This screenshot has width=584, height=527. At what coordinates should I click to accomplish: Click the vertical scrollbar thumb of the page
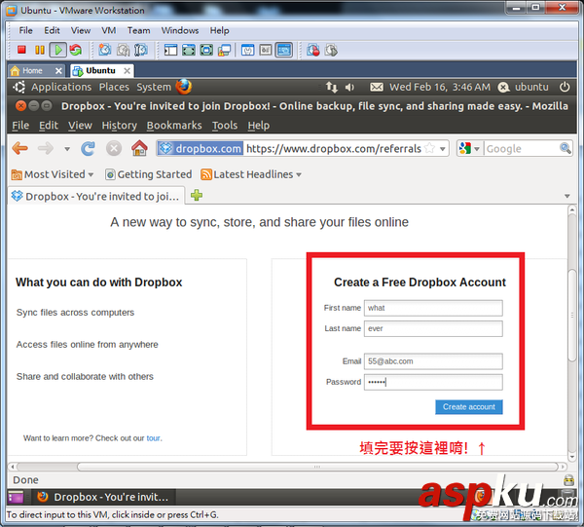(x=572, y=315)
